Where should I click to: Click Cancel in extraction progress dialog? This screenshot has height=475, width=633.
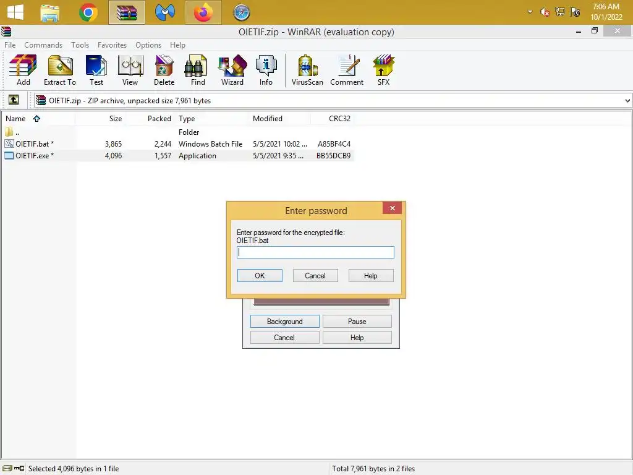tap(284, 337)
